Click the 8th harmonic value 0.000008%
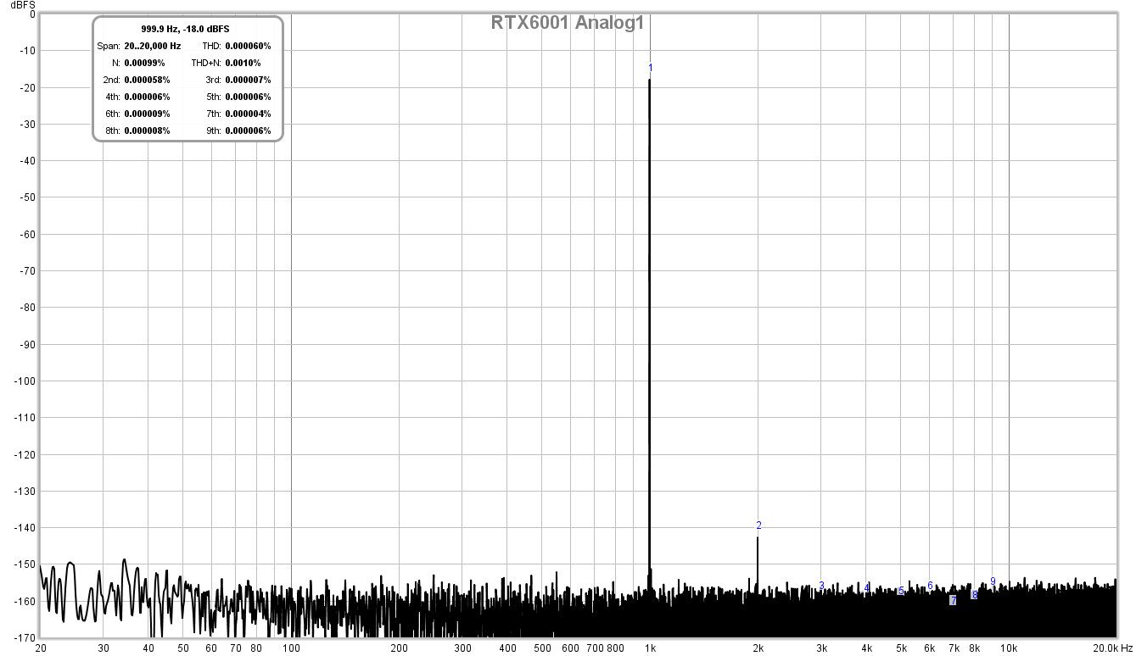The width and height of the screenshot is (1136, 656). pyautogui.click(x=147, y=131)
